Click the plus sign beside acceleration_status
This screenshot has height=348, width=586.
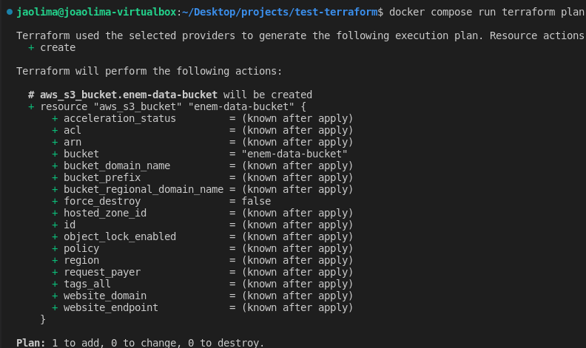tap(55, 118)
